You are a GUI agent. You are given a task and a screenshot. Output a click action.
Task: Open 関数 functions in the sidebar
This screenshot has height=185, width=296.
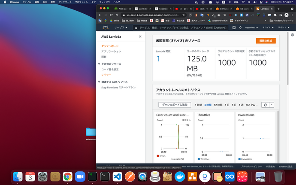click(x=104, y=57)
